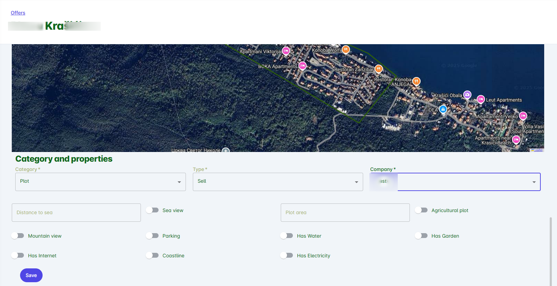Enable the Sea view toggle
Viewport: 557px width, 286px height.
pos(152,210)
